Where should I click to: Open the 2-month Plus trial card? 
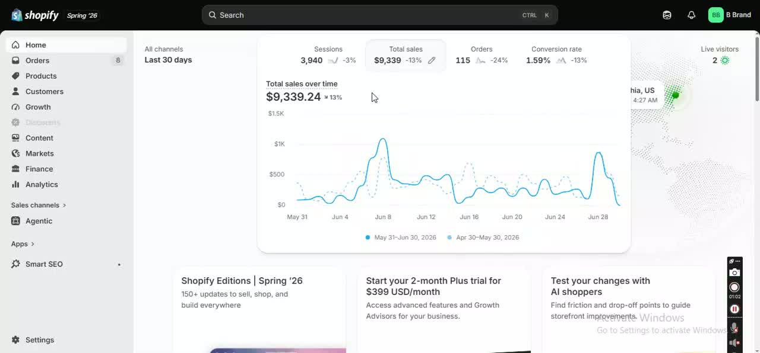pyautogui.click(x=444, y=310)
